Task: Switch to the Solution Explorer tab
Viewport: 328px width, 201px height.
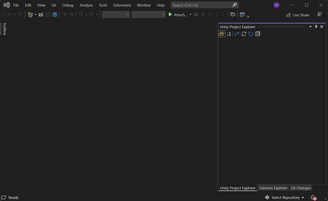Action: 273,188
